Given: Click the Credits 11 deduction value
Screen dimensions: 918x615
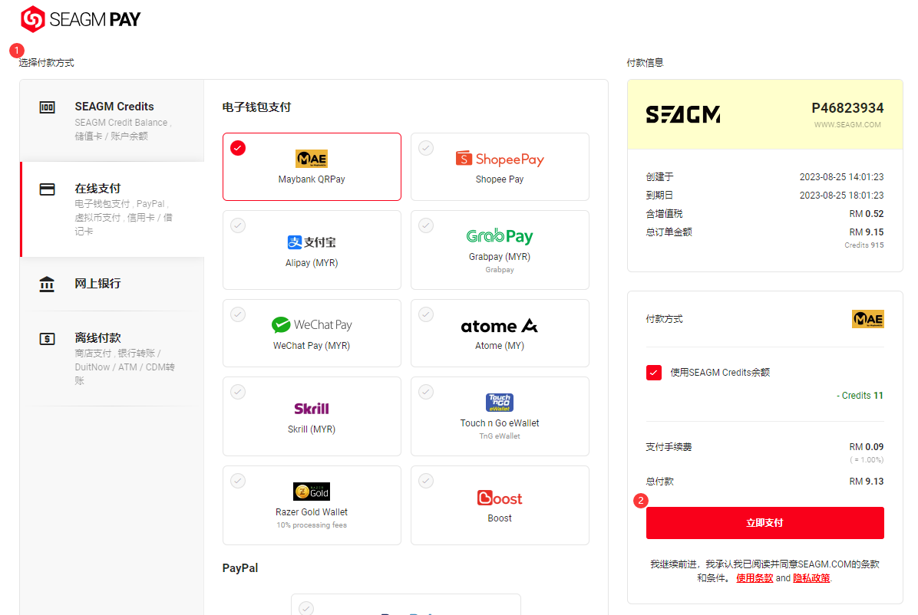Looking at the screenshot, I should click(860, 396).
